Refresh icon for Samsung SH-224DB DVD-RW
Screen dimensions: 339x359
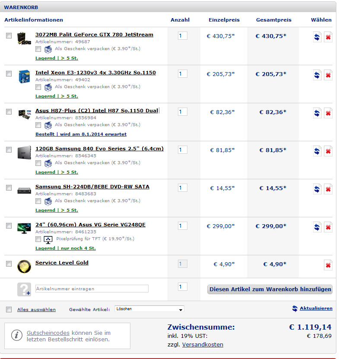(317, 189)
